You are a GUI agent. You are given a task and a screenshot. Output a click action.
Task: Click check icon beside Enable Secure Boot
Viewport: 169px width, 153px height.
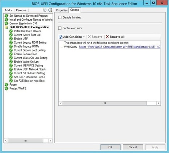click(11, 54)
